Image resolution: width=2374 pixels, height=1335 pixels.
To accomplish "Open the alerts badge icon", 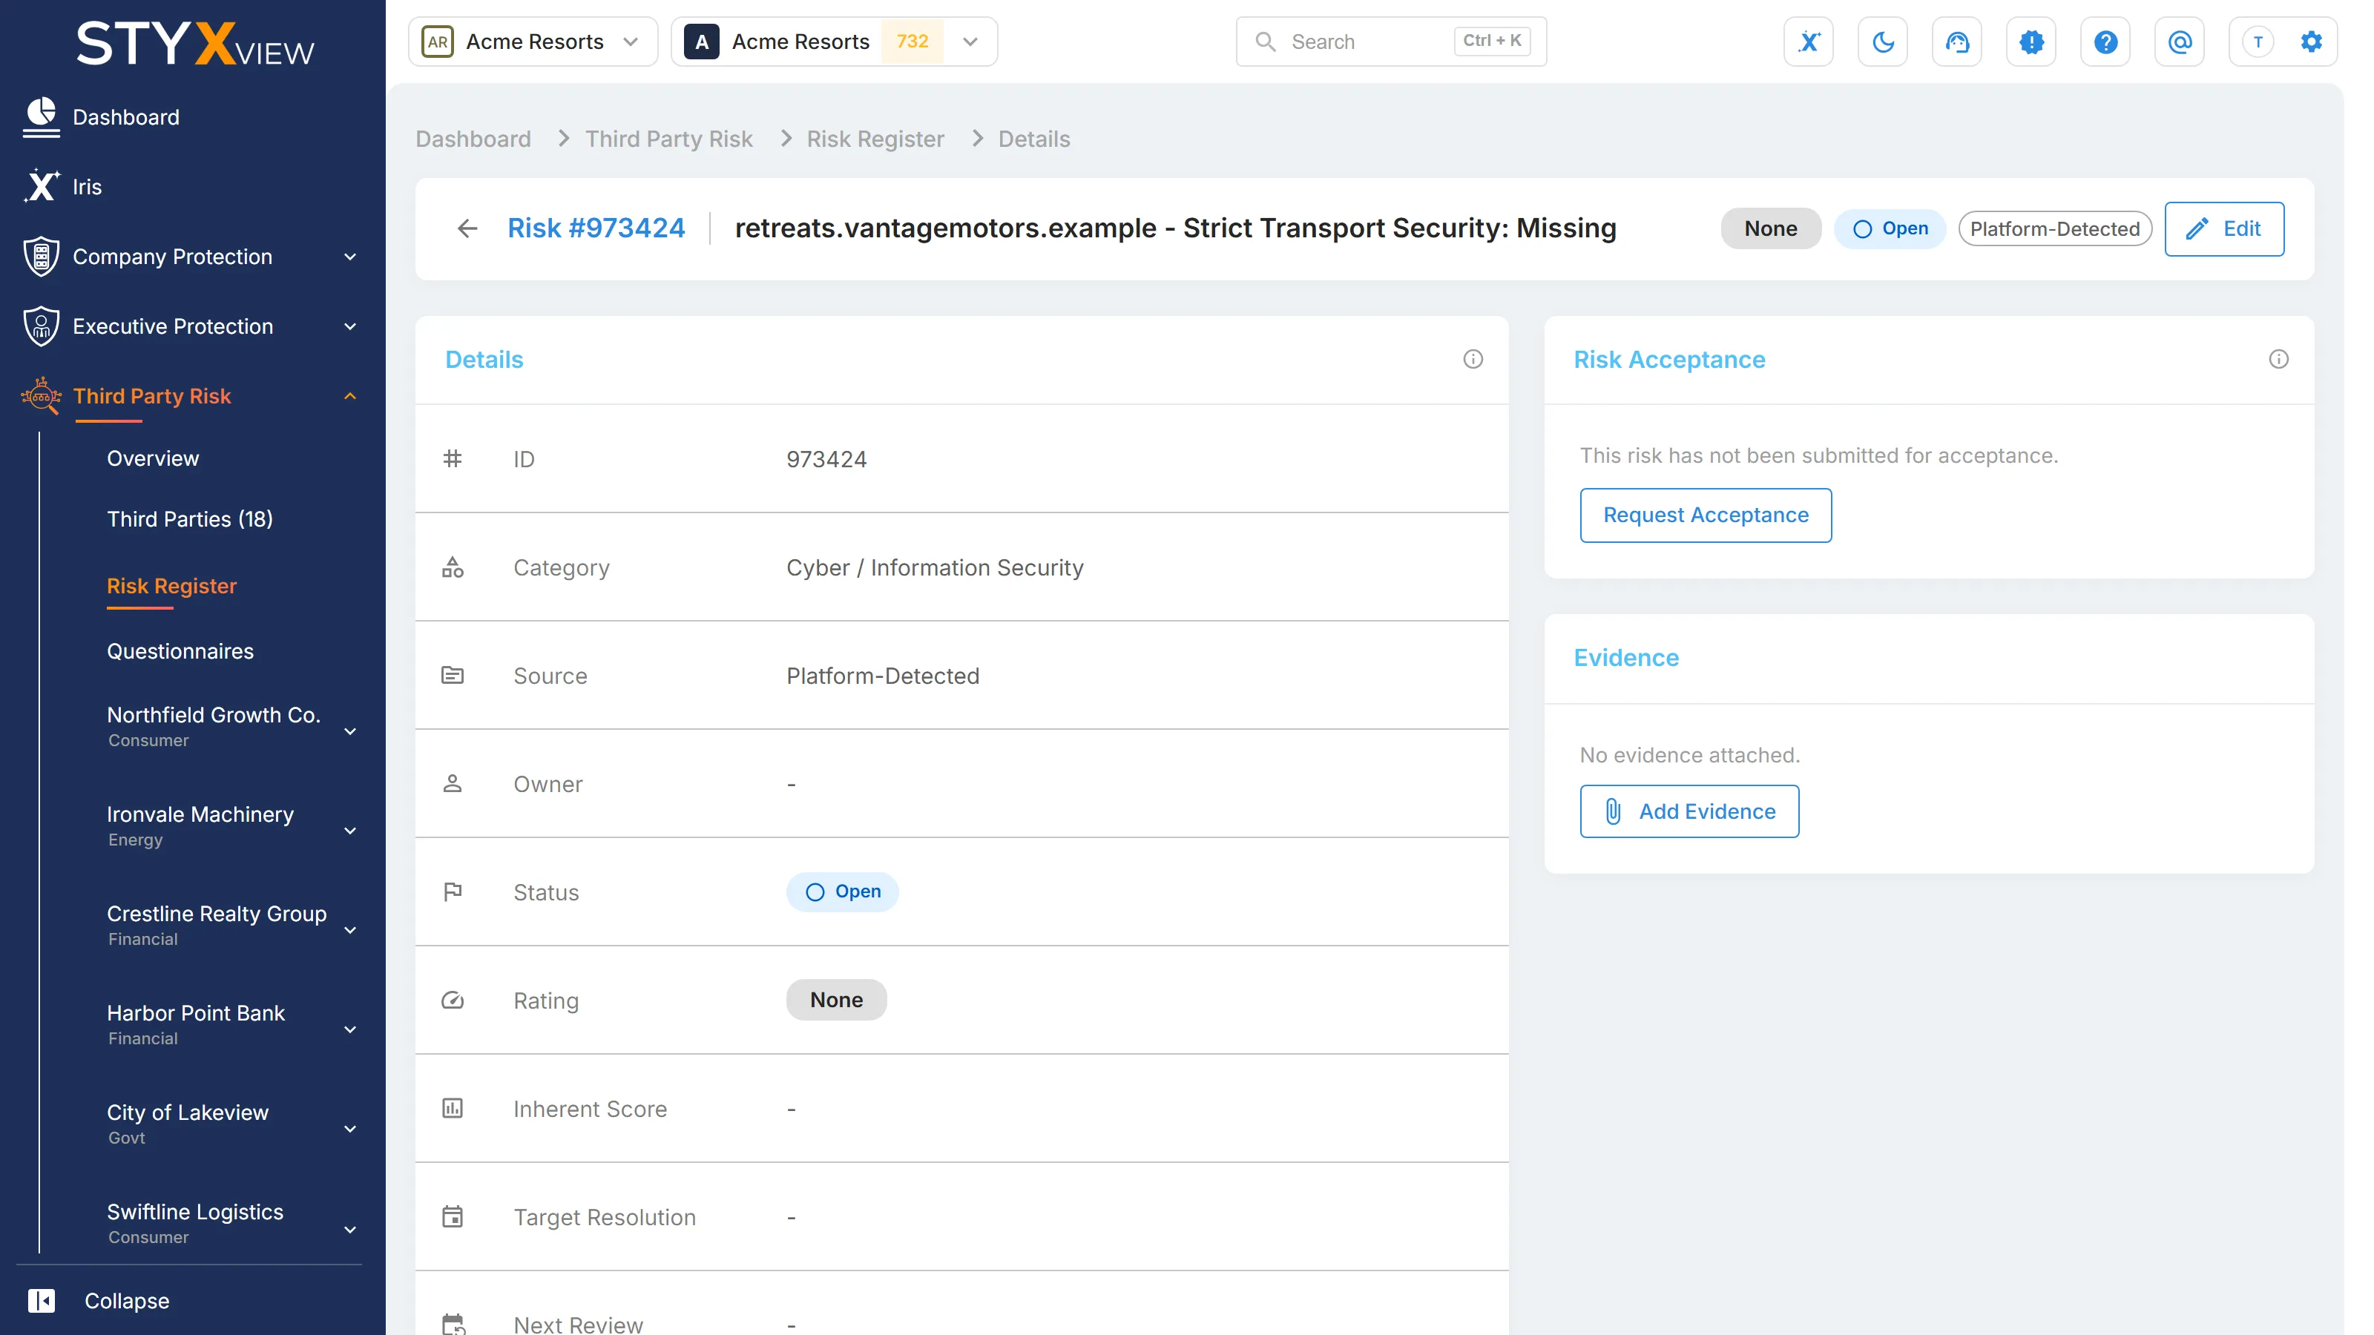I will point(2031,42).
